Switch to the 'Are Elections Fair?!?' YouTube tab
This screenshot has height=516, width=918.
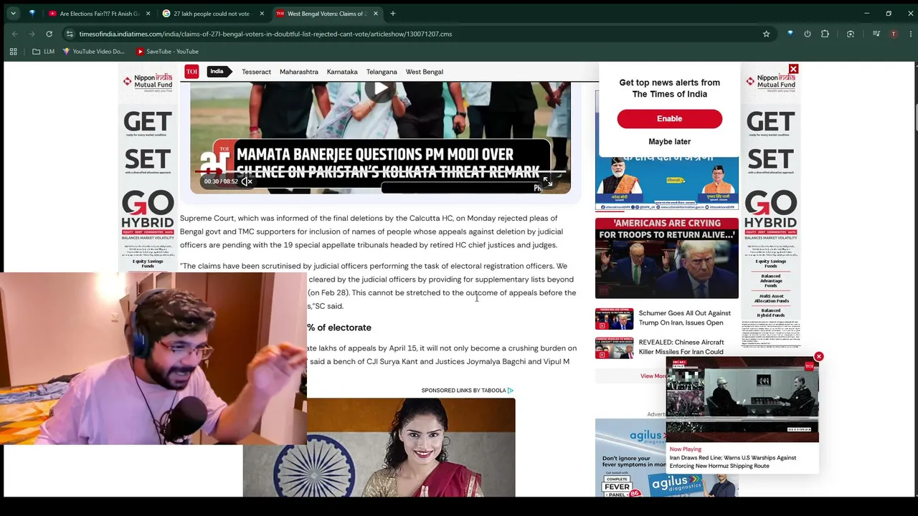pos(98,14)
